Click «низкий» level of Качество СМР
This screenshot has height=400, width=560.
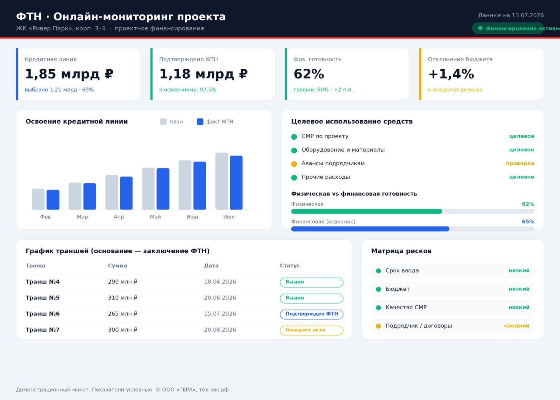click(x=519, y=308)
